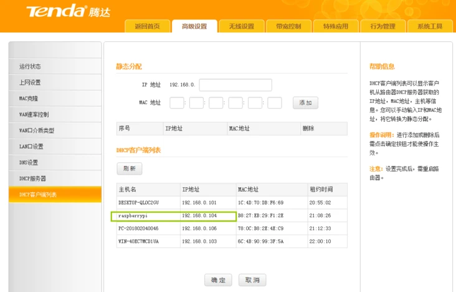
Task: Open the 行为管理 tab
Action: pos(383,26)
